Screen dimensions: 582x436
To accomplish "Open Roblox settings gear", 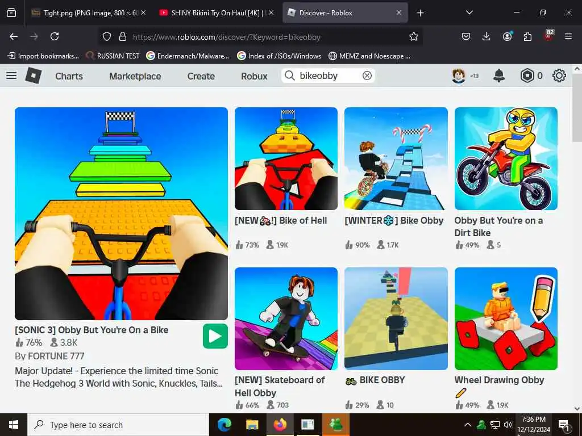I will click(559, 76).
